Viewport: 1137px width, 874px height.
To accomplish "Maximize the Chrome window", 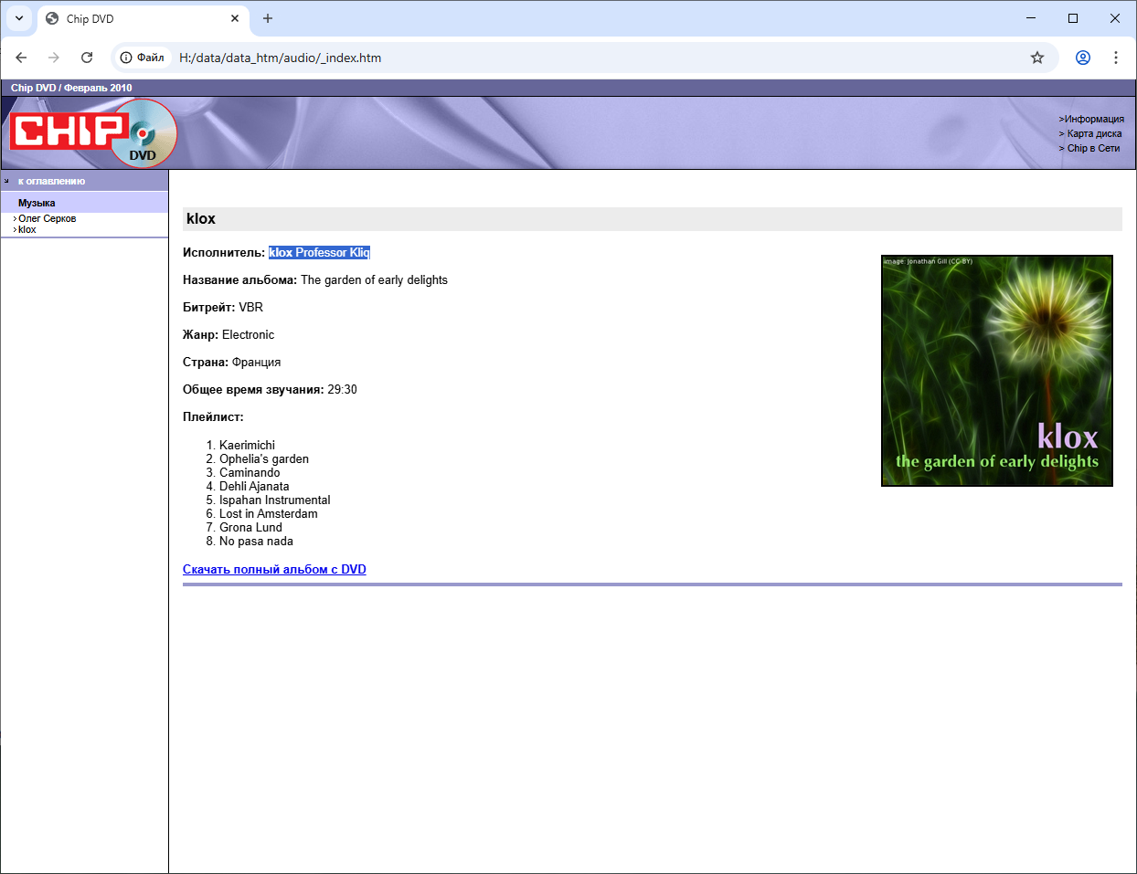I will (1073, 18).
